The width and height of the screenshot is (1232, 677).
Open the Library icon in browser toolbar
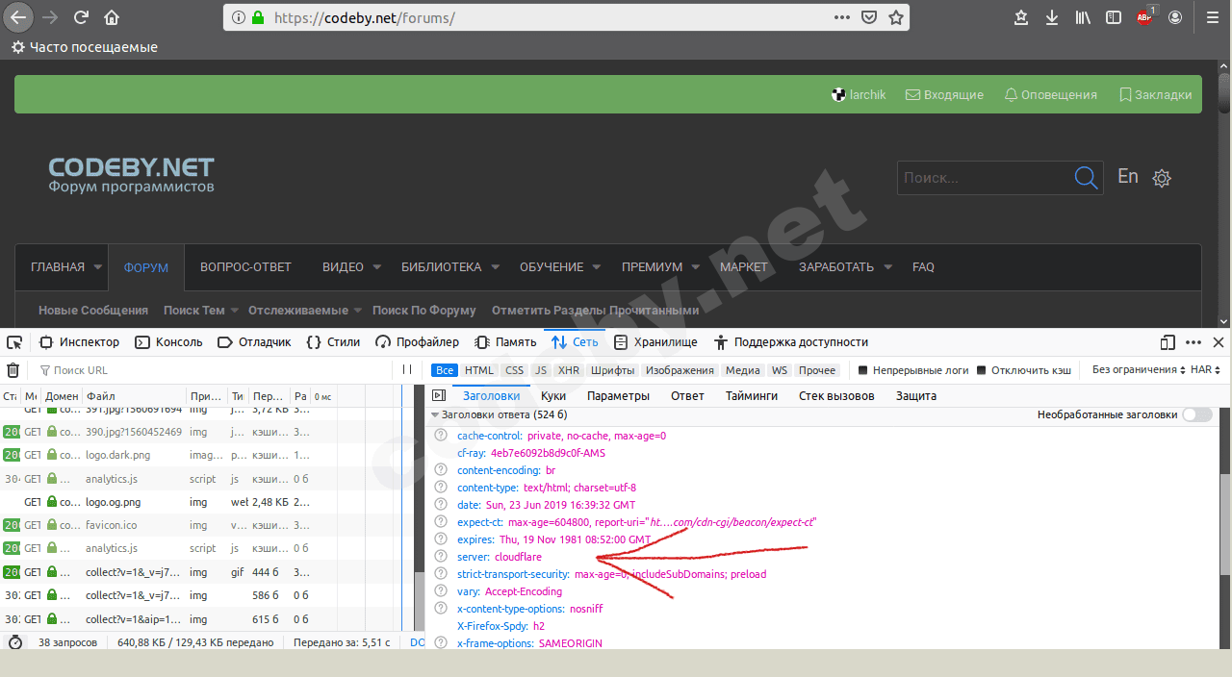click(1083, 17)
